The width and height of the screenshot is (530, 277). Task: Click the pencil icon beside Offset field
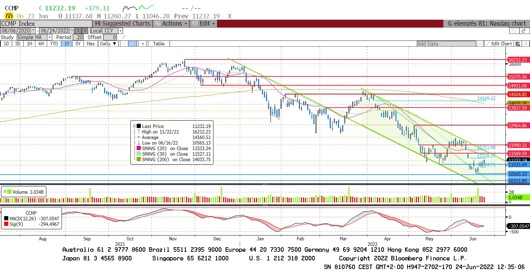[124, 37]
